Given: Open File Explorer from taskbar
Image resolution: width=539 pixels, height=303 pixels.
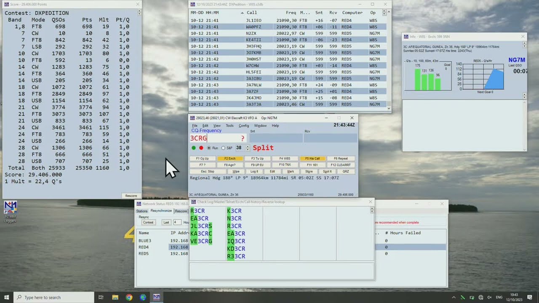Looking at the screenshot, I should 115,297.
